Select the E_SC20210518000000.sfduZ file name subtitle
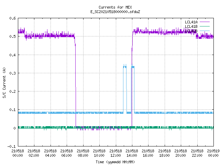The height and width of the screenshot is (165, 220). click(115, 12)
